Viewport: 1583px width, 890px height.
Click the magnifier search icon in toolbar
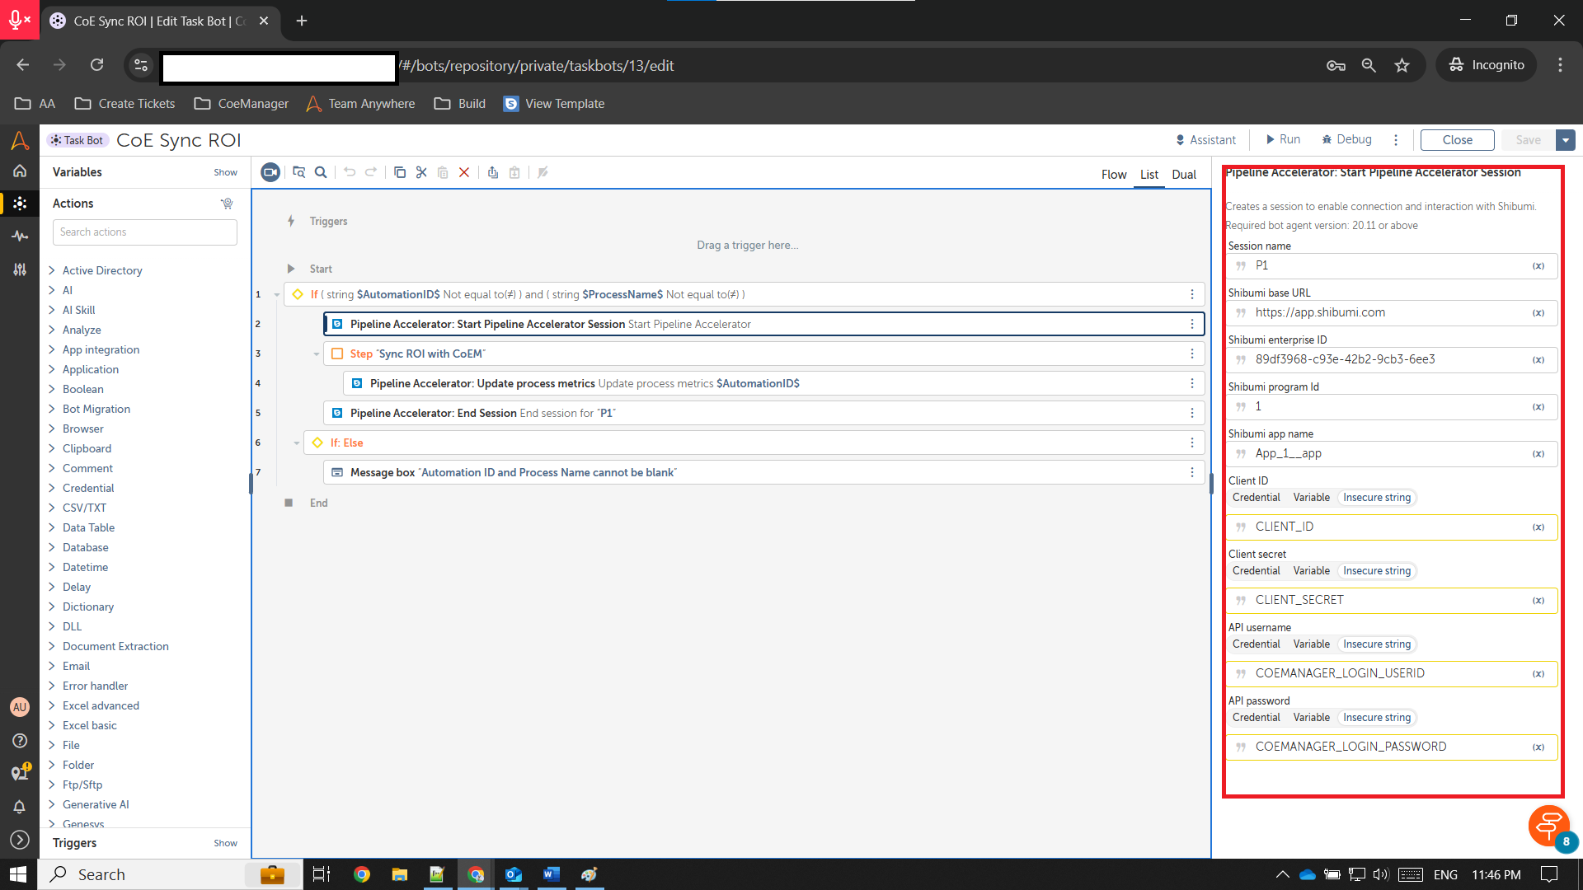[x=321, y=172]
